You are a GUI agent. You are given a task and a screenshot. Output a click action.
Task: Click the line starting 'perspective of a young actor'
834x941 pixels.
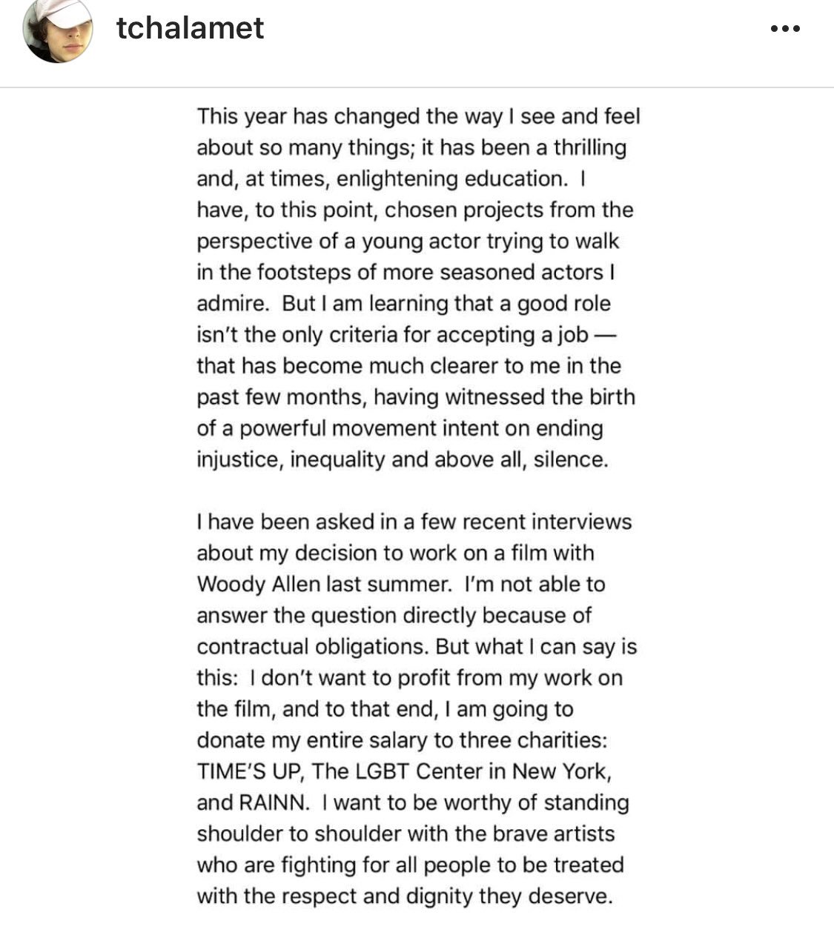[408, 242]
